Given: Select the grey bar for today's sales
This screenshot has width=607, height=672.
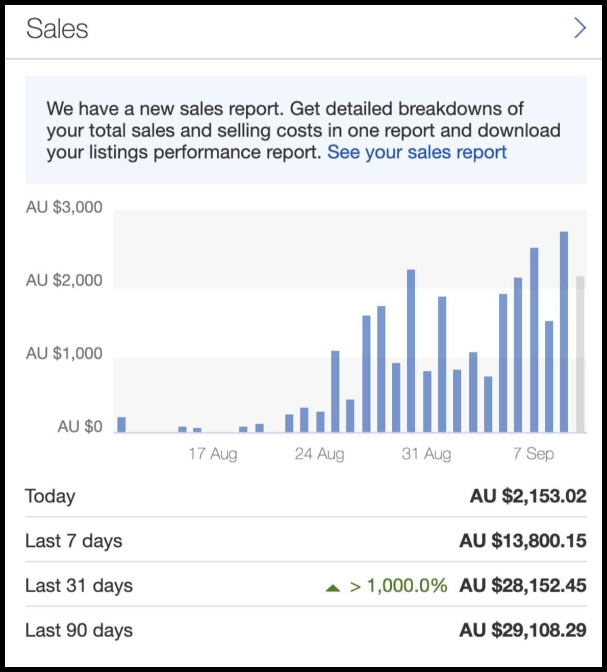Looking at the screenshot, I should click(x=580, y=354).
